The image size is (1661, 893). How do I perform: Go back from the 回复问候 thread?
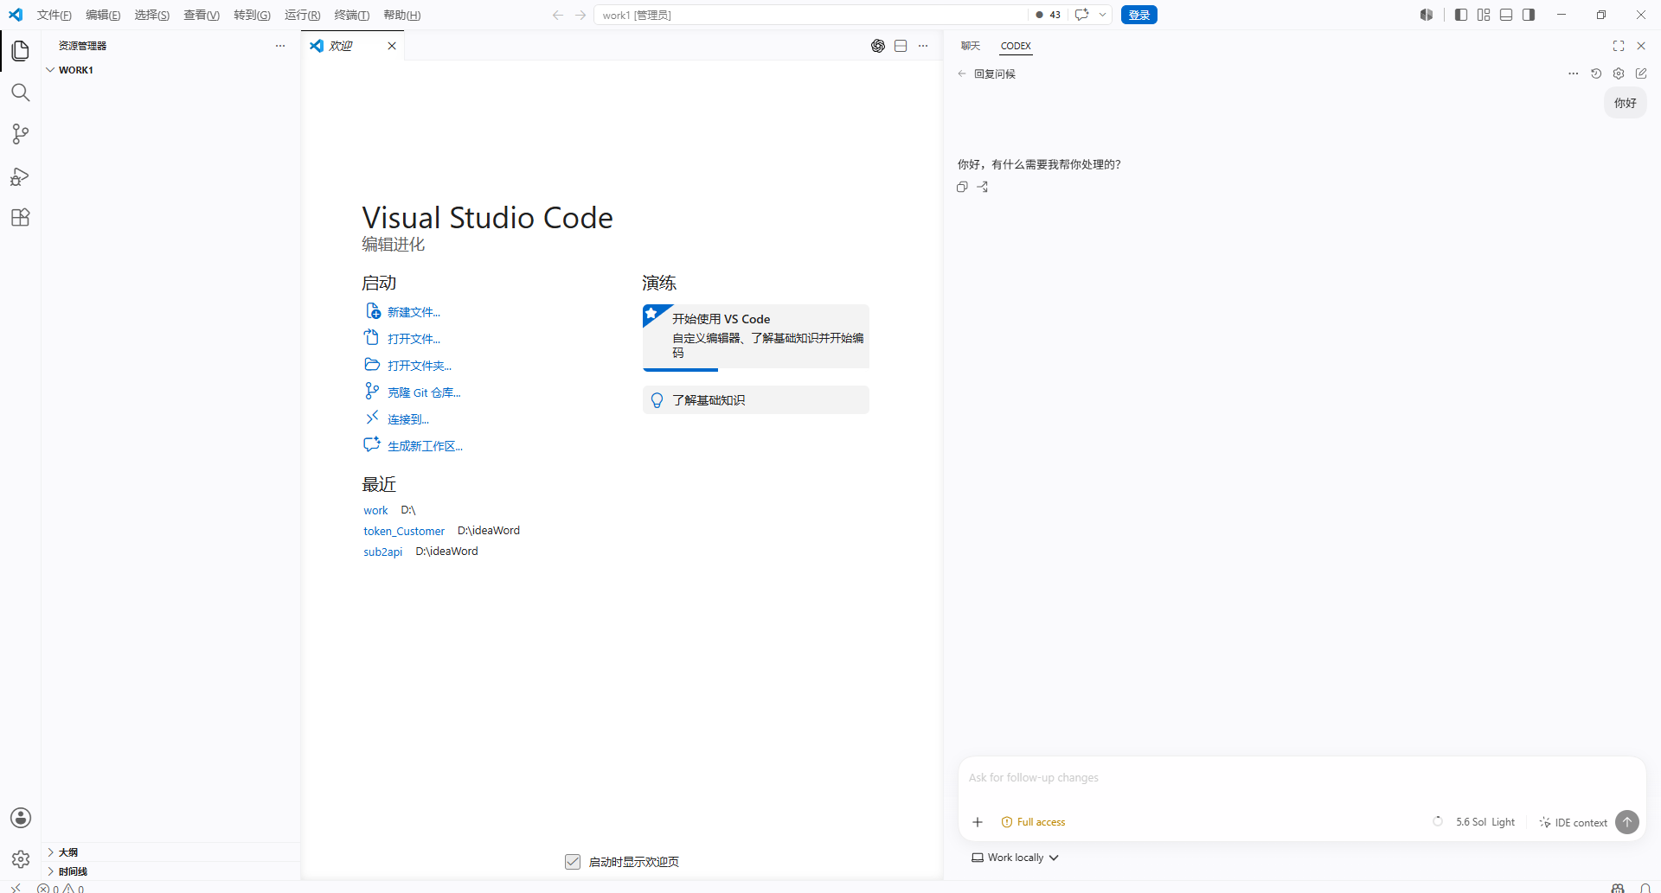pos(962,73)
